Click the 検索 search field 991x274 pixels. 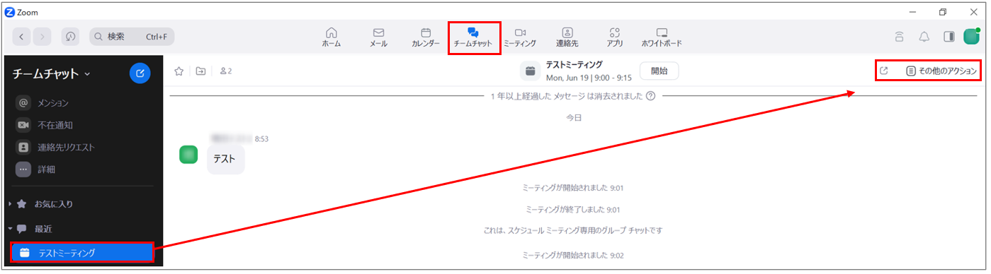click(x=132, y=37)
